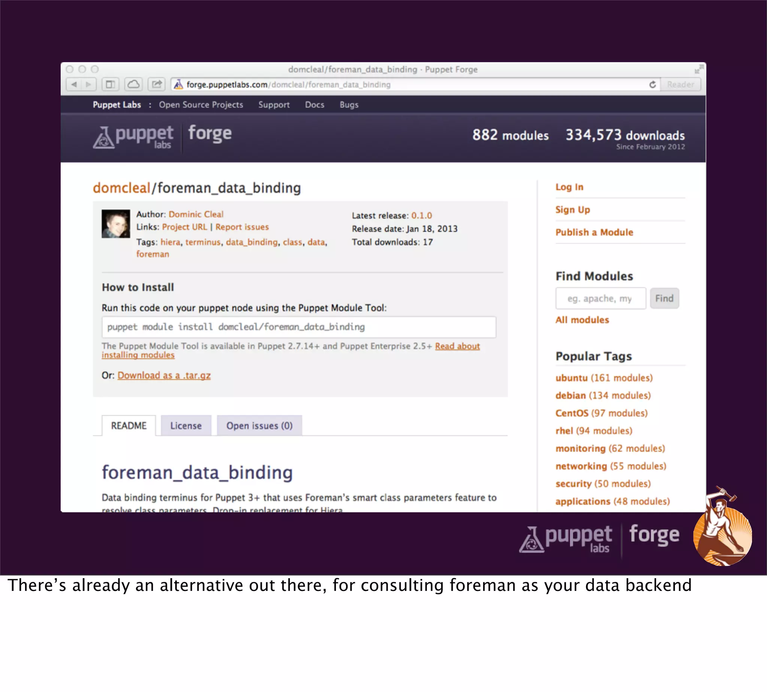Click the Find Modules search field
This screenshot has height=692, width=767.
point(600,298)
